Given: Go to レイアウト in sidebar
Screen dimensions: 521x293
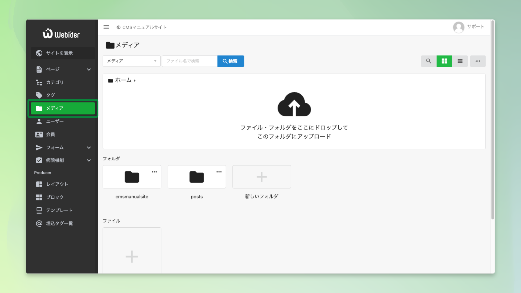Looking at the screenshot, I should point(57,184).
